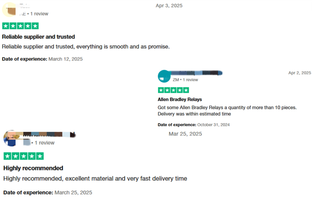Click the star rating above 'Highly recommended'
This screenshot has height=197, width=312.
(x=23, y=156)
